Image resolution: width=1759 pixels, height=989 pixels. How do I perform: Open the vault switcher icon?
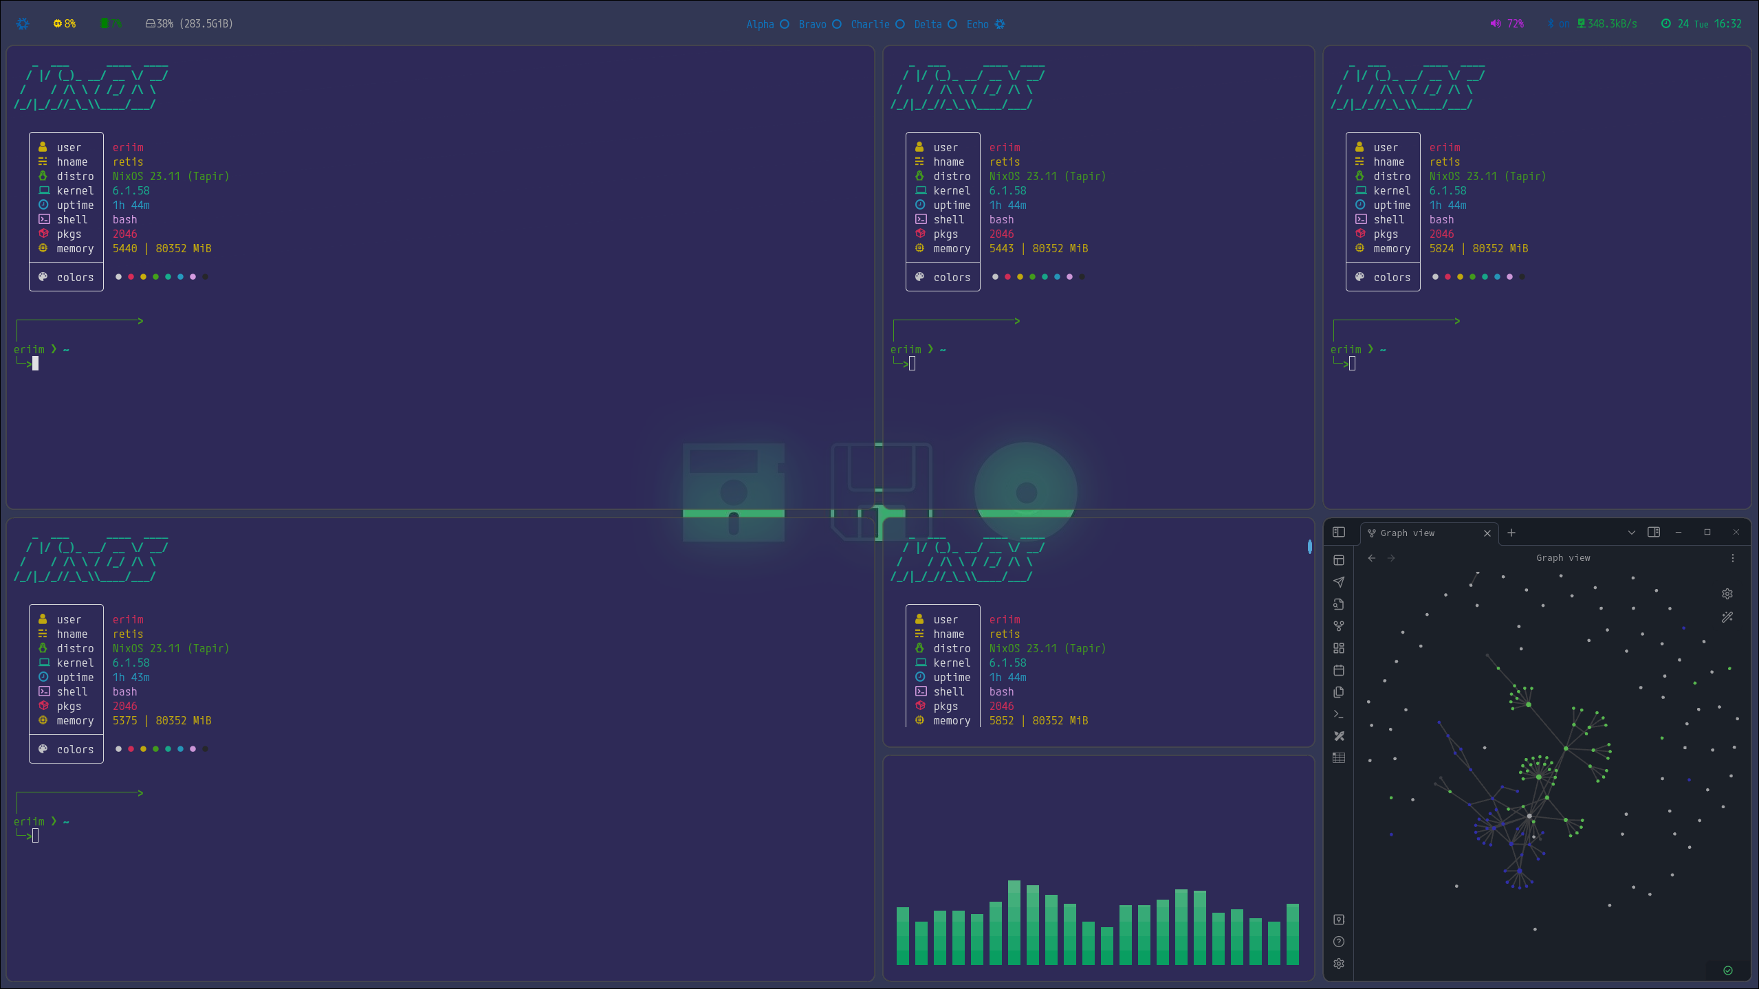click(1338, 920)
